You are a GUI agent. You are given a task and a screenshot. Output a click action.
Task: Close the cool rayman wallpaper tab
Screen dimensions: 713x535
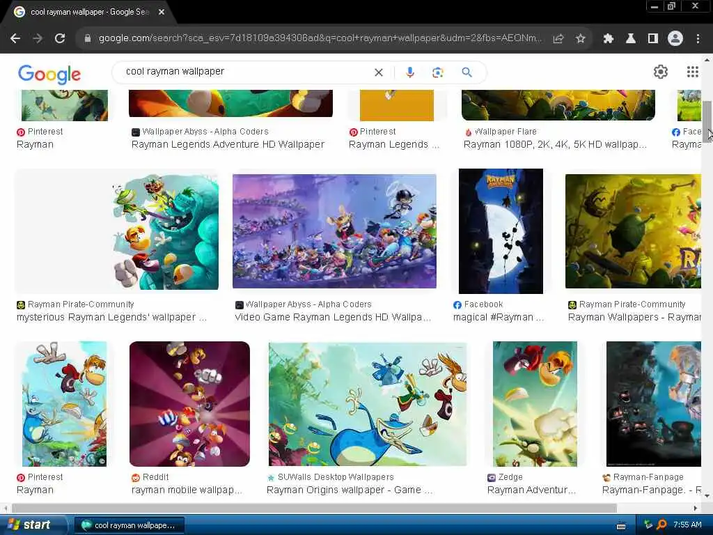[x=162, y=12]
